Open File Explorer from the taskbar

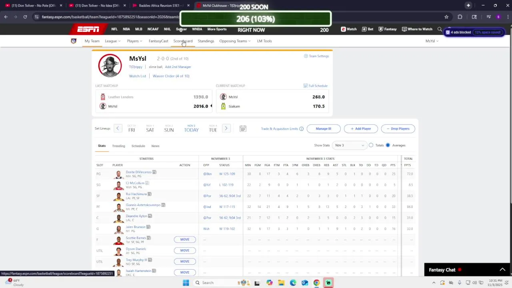point(281,283)
